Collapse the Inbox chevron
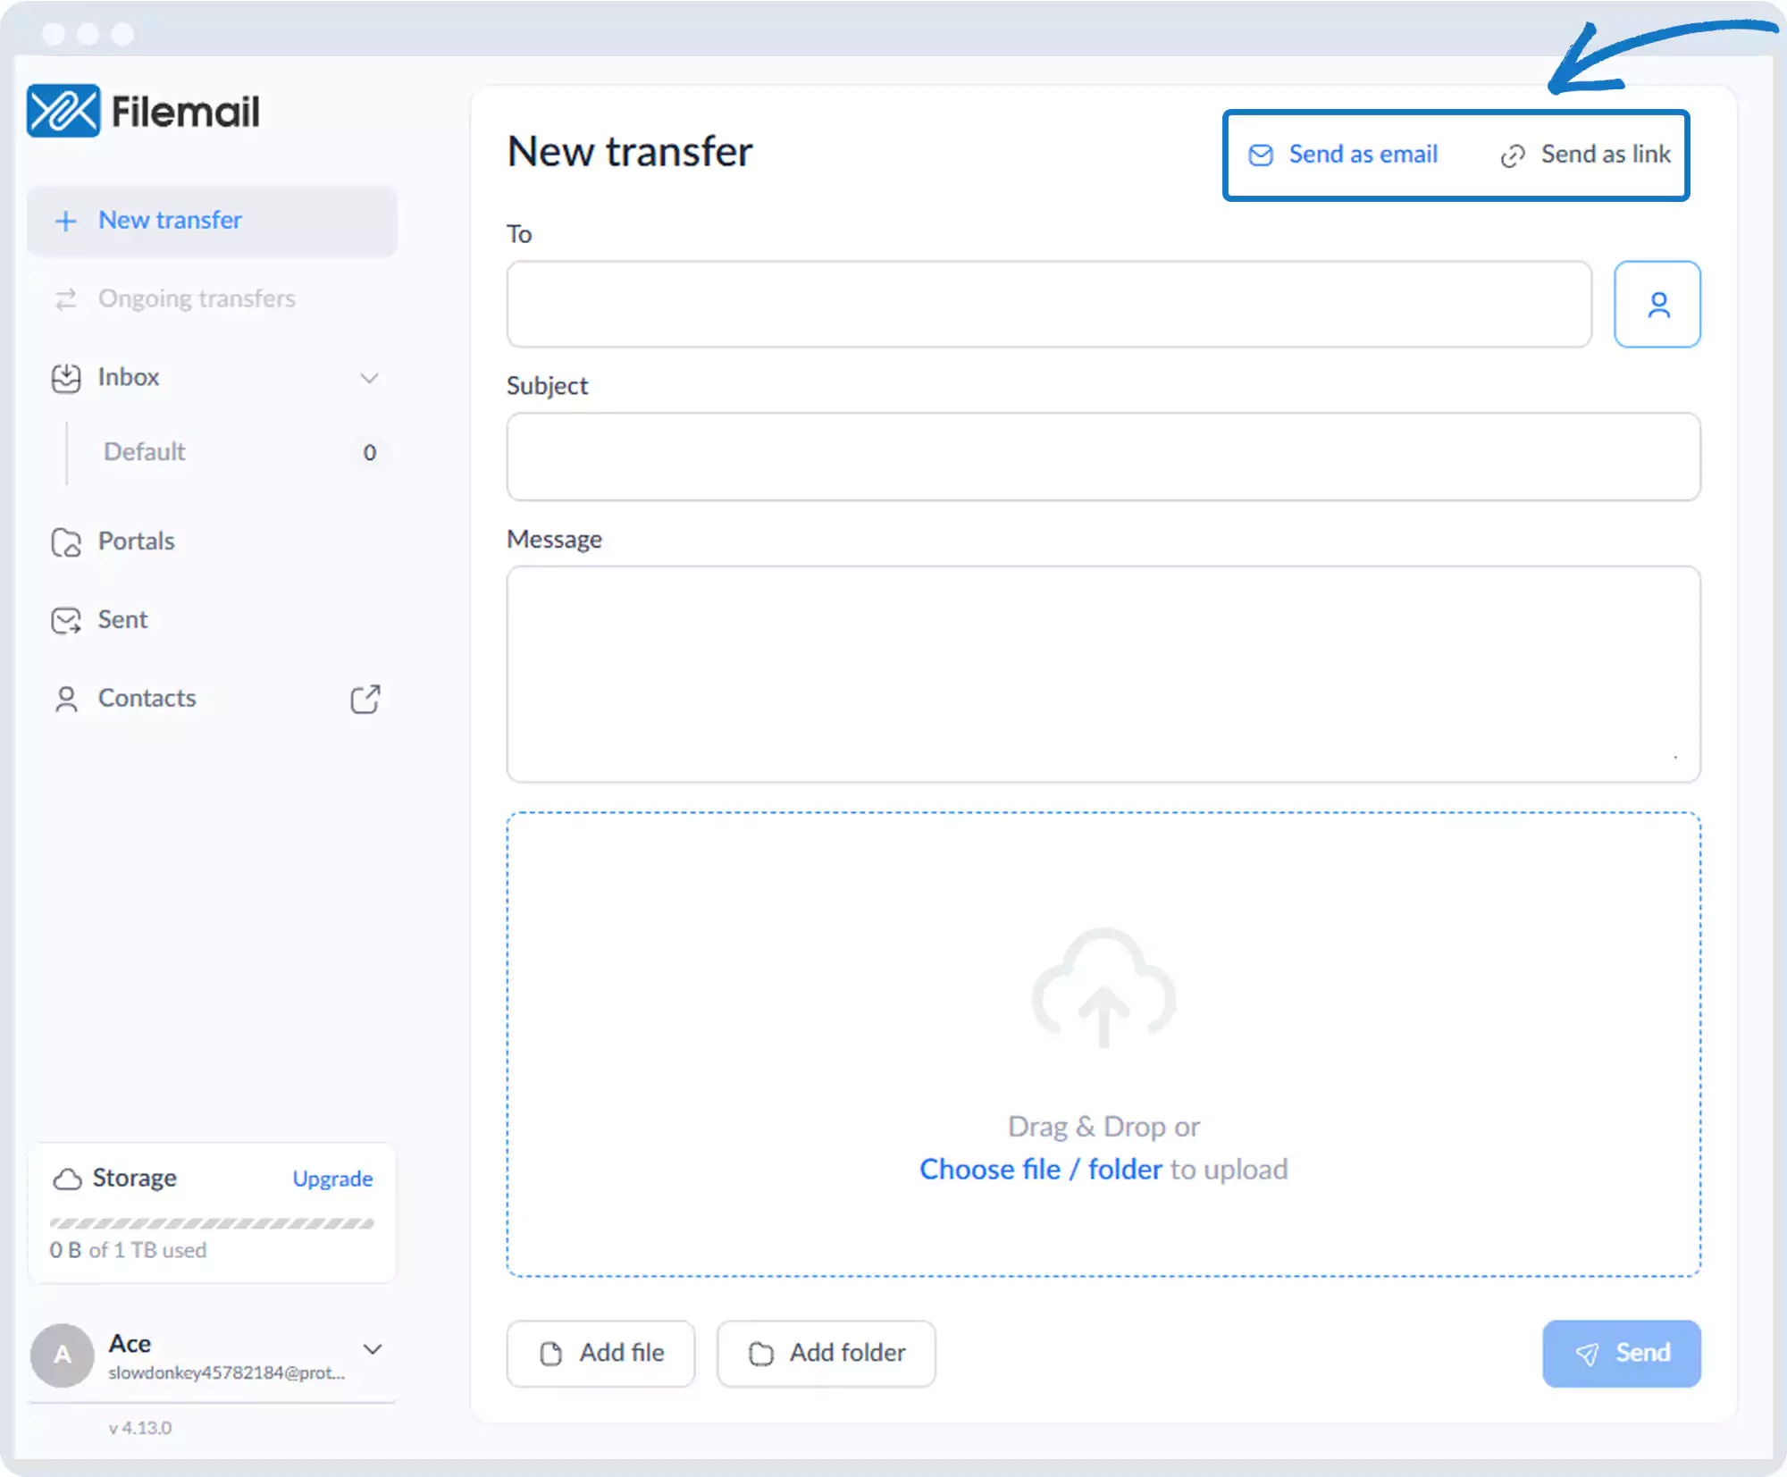This screenshot has width=1787, height=1477. (x=369, y=378)
